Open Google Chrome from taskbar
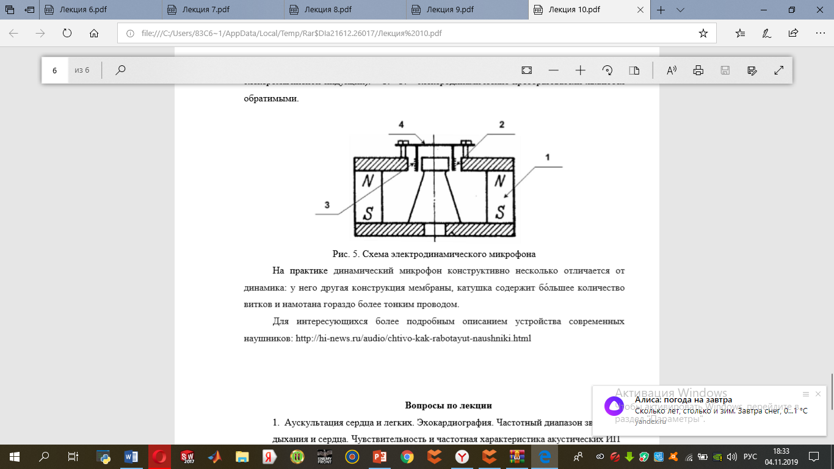This screenshot has height=469, width=834. coord(407,456)
